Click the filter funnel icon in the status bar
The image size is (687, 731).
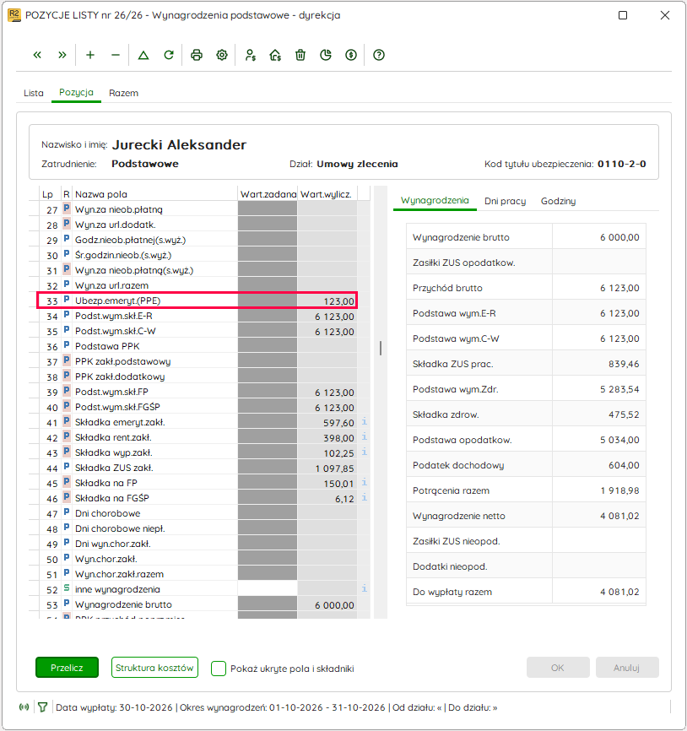click(x=43, y=707)
